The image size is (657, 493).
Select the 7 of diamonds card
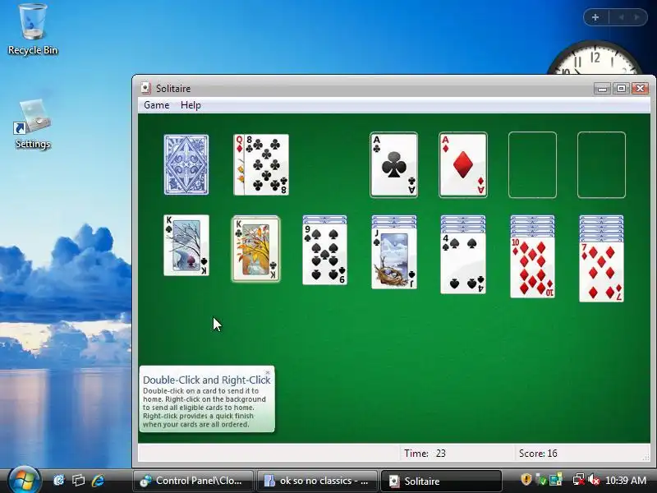pyautogui.click(x=601, y=272)
